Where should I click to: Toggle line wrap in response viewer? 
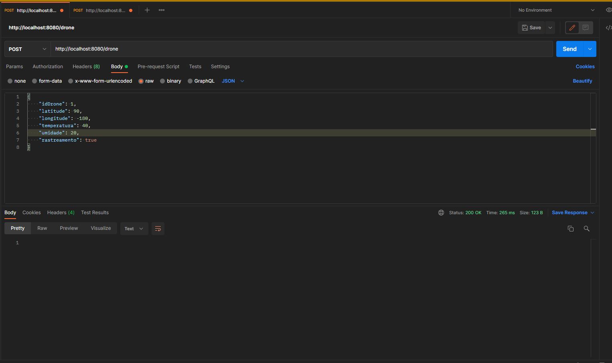coord(158,229)
